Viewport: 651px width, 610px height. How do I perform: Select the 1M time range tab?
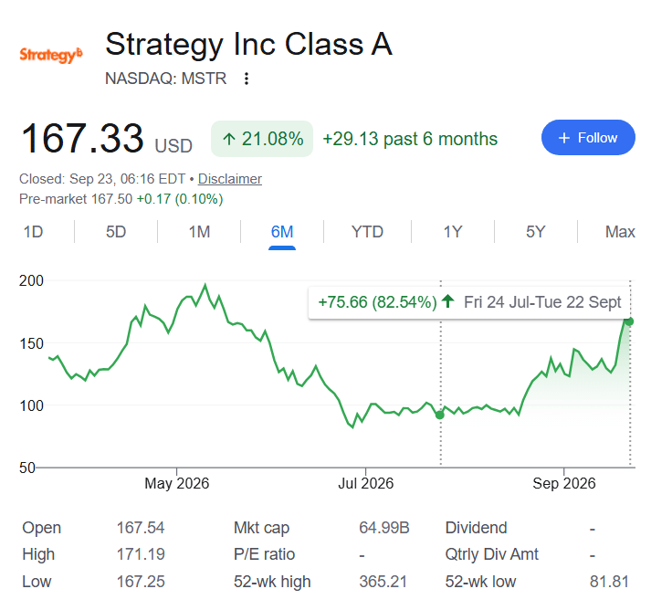coord(199,232)
